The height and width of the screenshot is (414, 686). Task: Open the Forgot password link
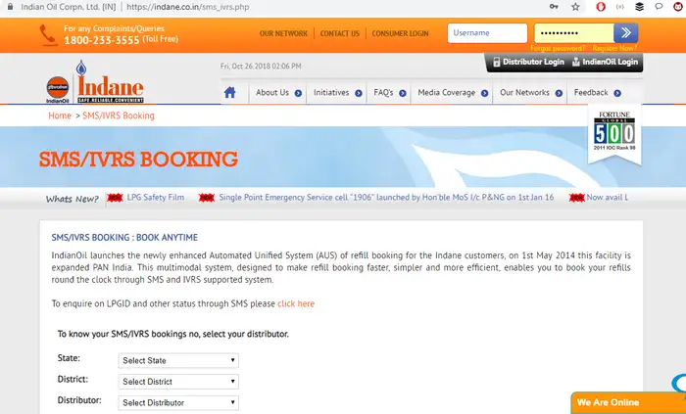(558, 48)
